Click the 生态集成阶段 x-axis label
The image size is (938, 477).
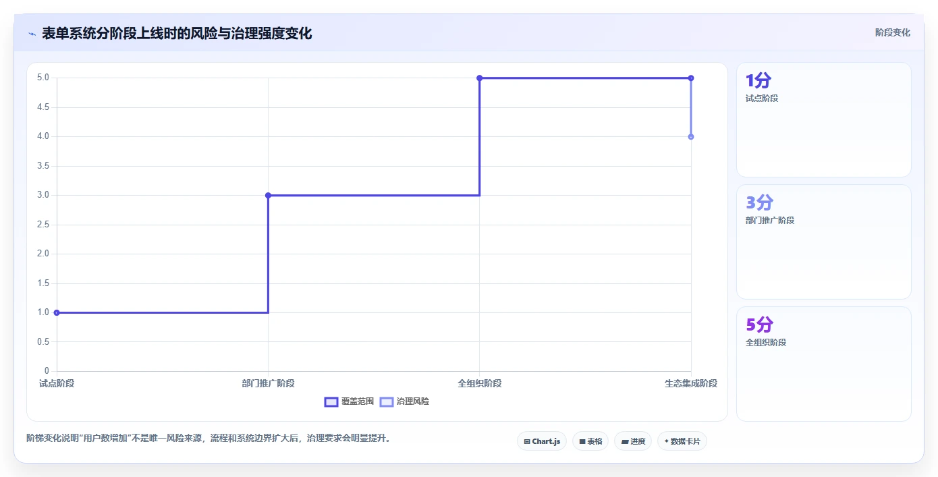pyautogui.click(x=691, y=383)
